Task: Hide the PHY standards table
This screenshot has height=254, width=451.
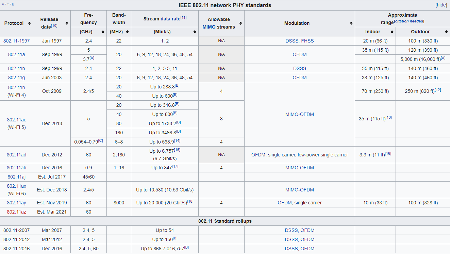Action: pos(441,5)
